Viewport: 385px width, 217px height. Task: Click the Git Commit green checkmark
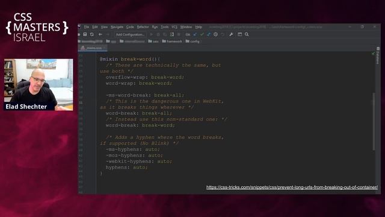point(202,34)
